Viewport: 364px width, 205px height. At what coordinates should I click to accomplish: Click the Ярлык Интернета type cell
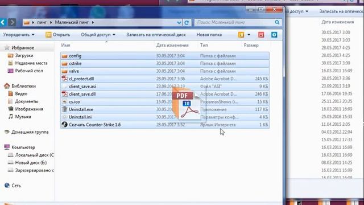[x=218, y=125]
